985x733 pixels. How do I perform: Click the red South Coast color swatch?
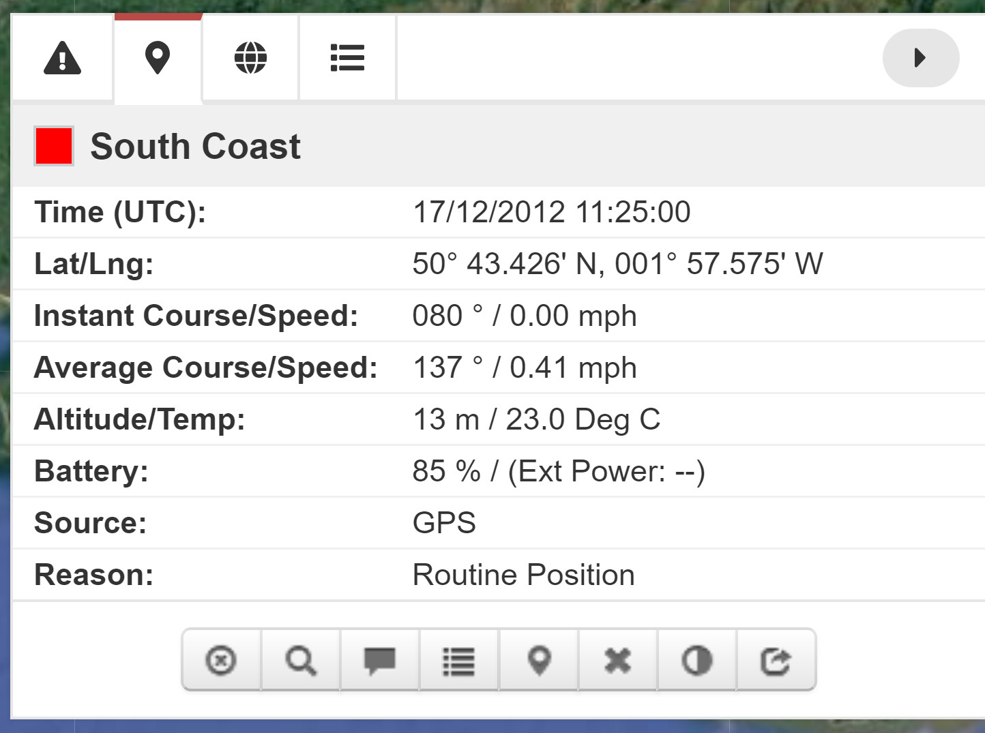54,146
